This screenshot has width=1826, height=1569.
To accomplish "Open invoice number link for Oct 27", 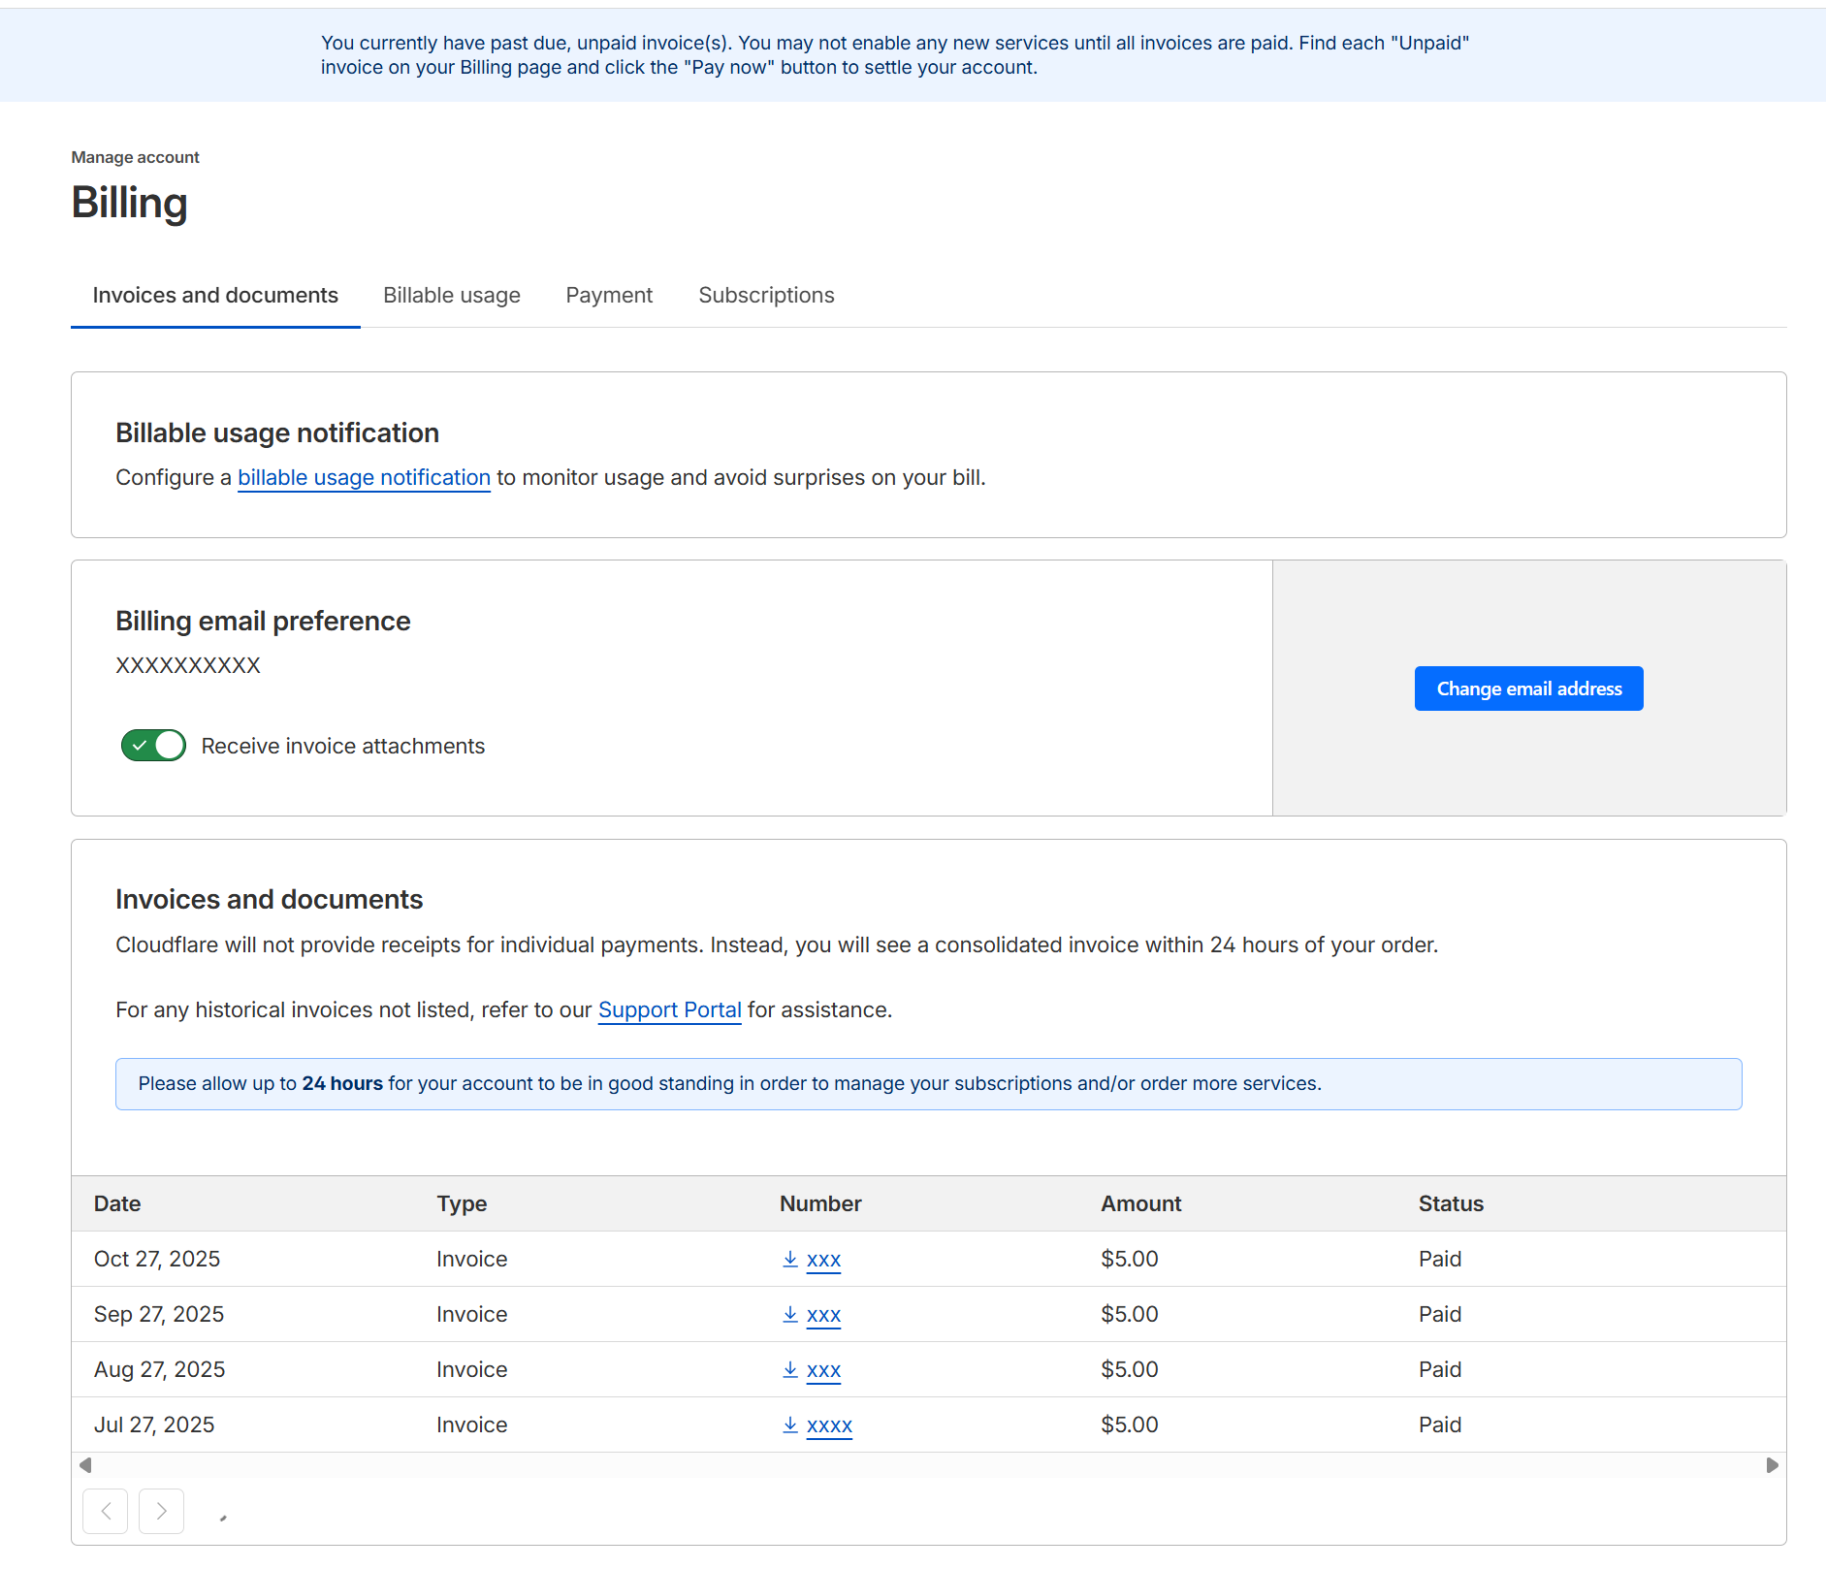I will tap(823, 1260).
